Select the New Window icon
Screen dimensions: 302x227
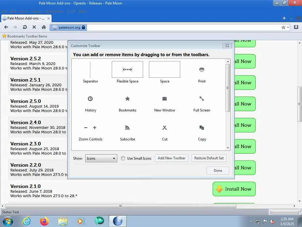pos(165,99)
